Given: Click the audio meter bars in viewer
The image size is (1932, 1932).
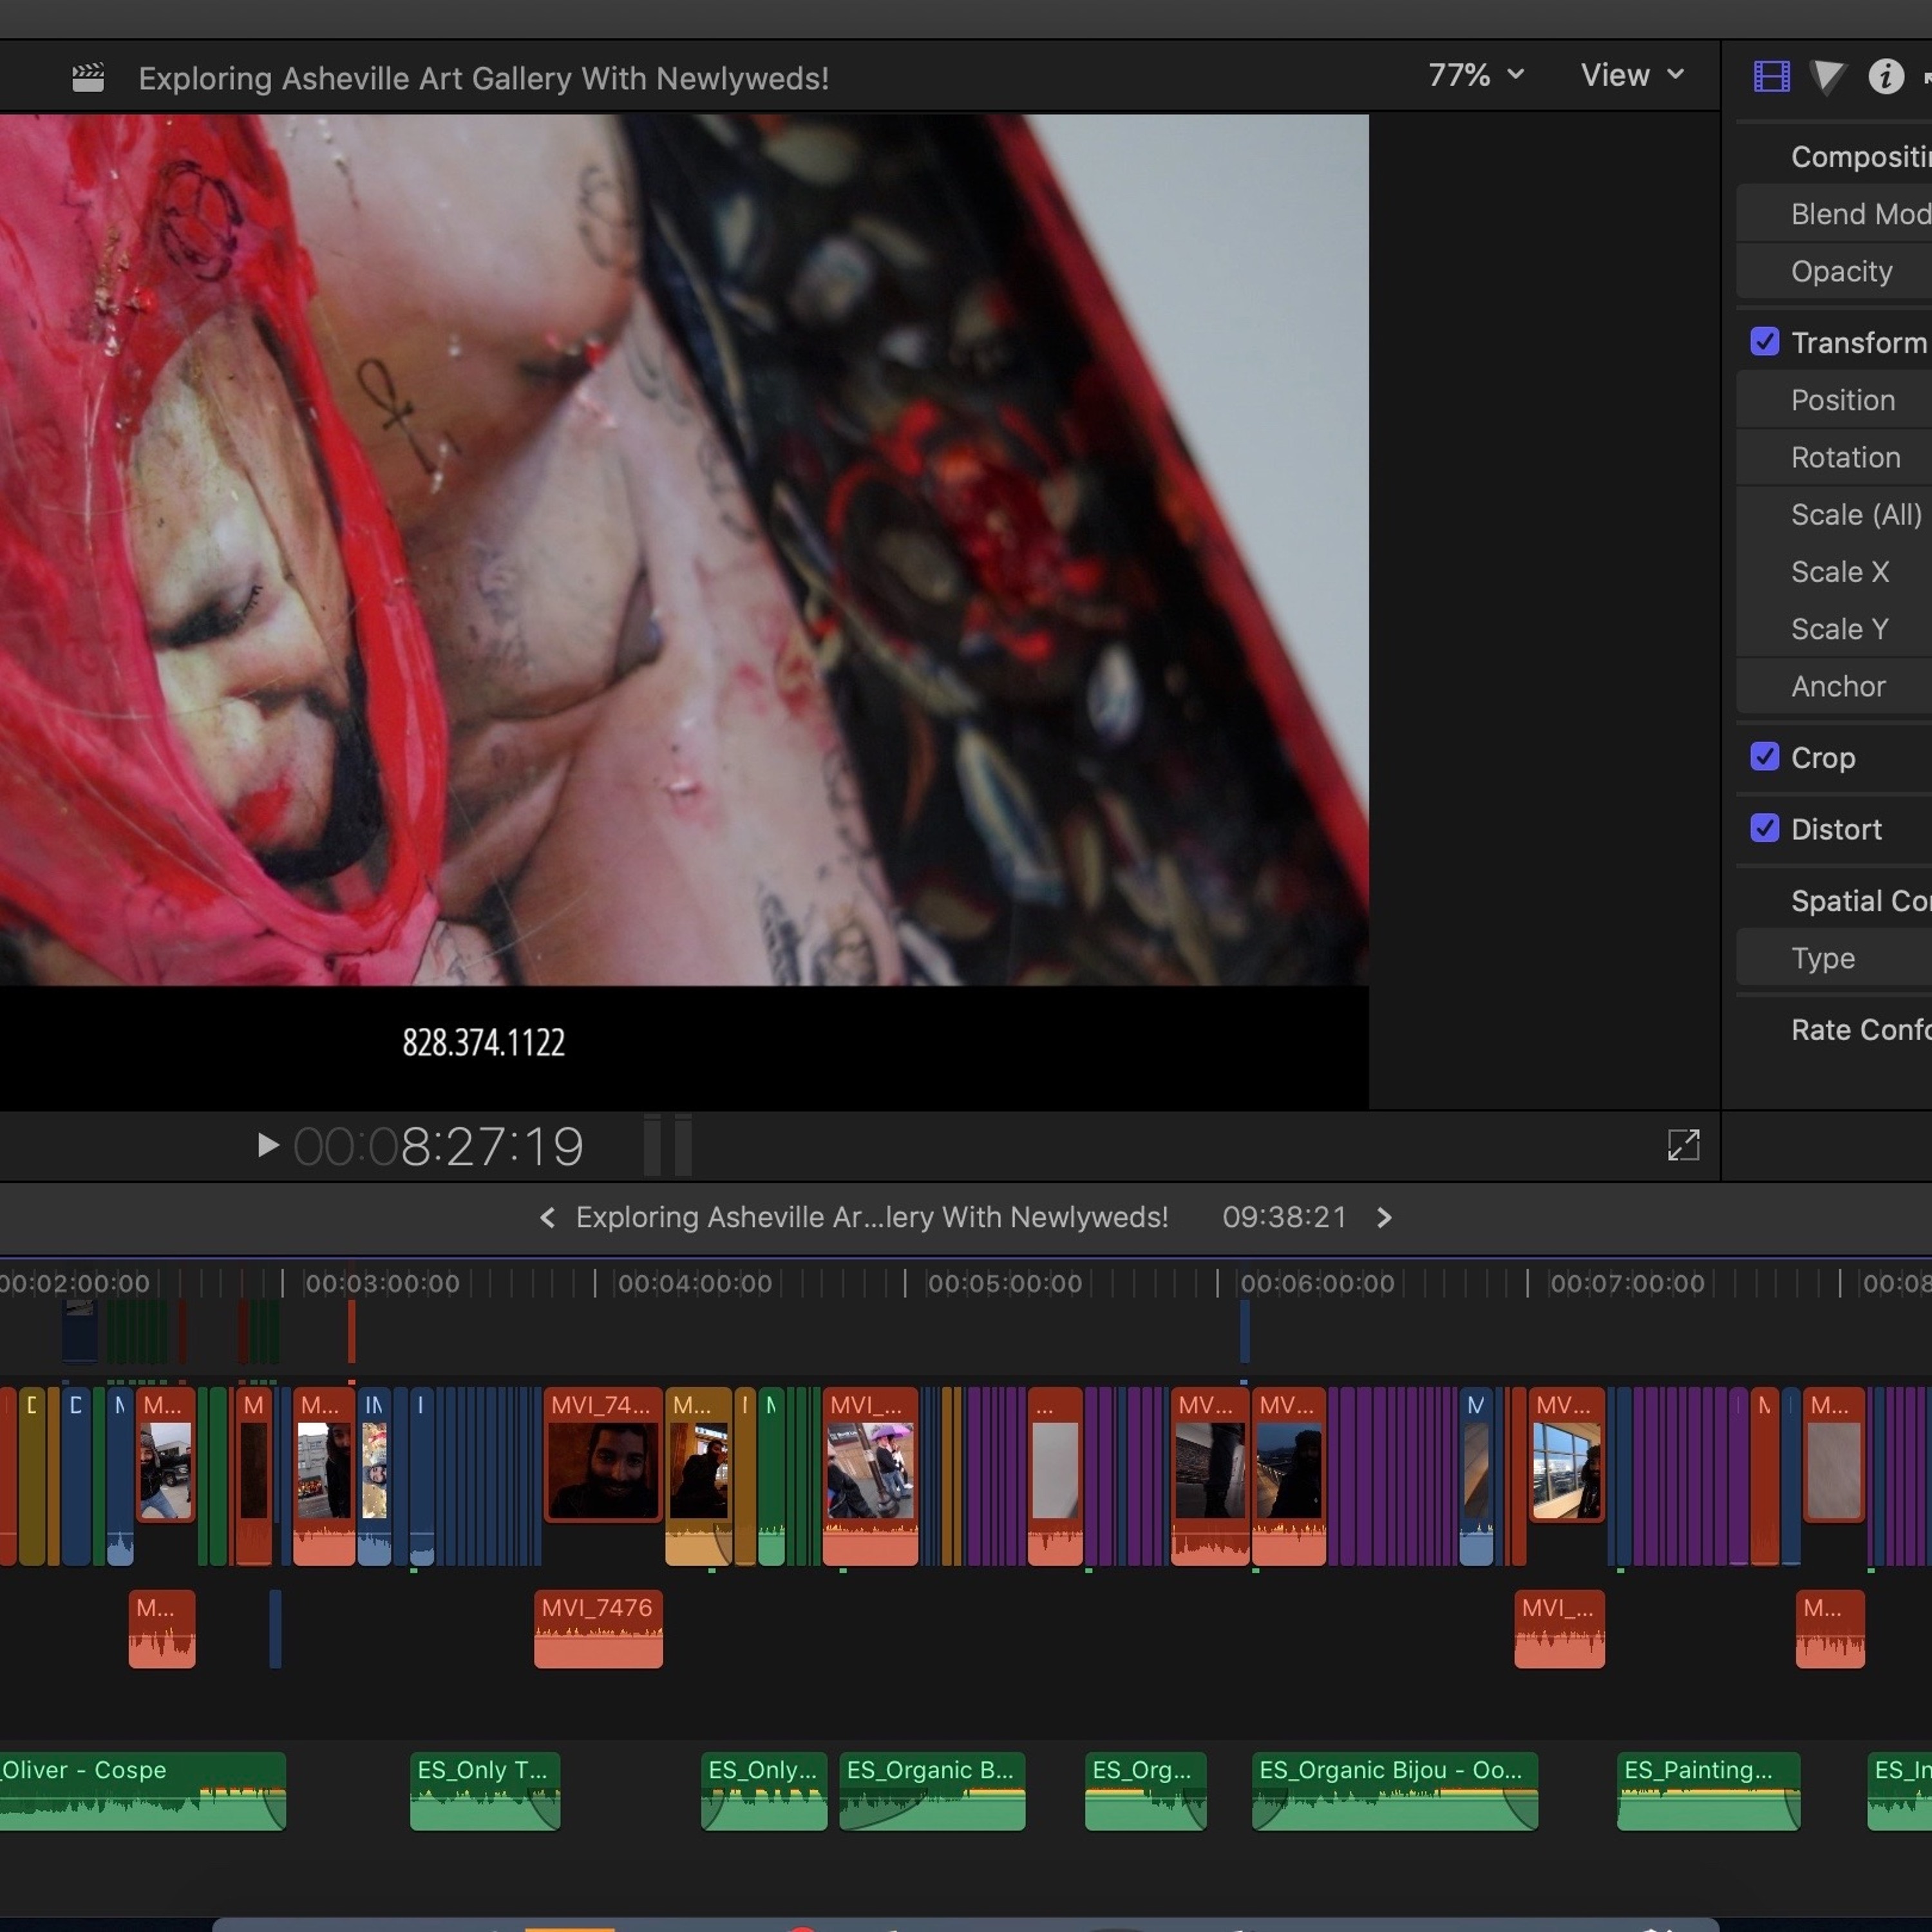Looking at the screenshot, I should 668,1145.
